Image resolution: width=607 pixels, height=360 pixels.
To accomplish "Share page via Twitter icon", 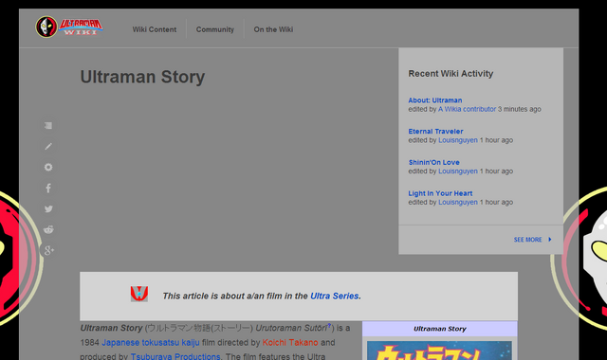I will pyautogui.click(x=48, y=208).
